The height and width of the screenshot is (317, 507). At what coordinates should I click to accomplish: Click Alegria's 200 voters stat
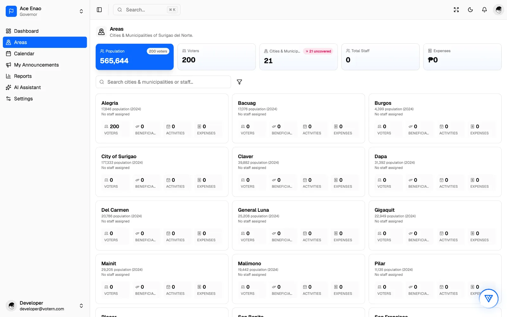click(115, 129)
